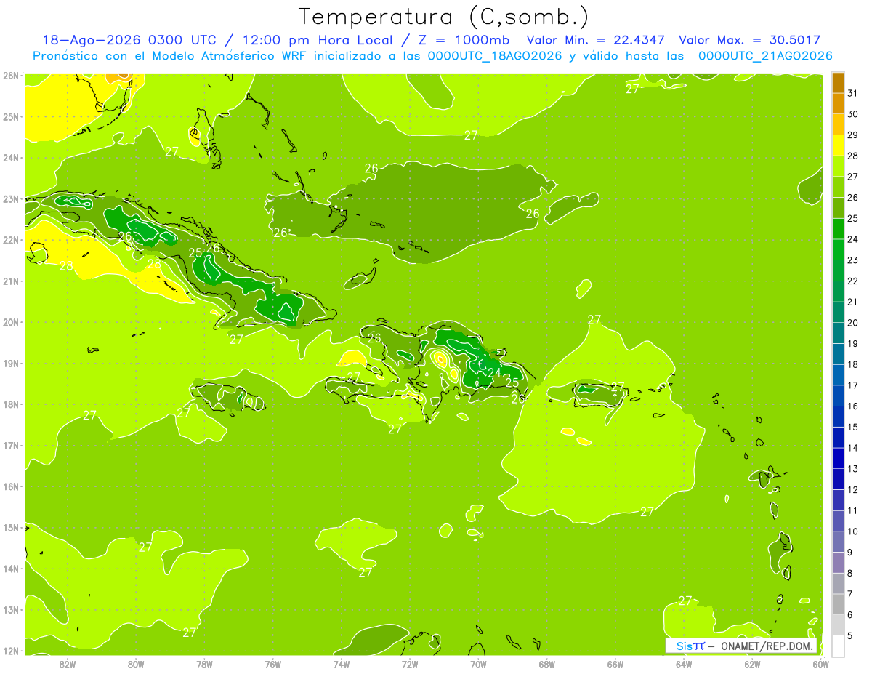Click the '22N' latitude axis label
Viewport: 872px width, 674px height.
tap(10, 240)
